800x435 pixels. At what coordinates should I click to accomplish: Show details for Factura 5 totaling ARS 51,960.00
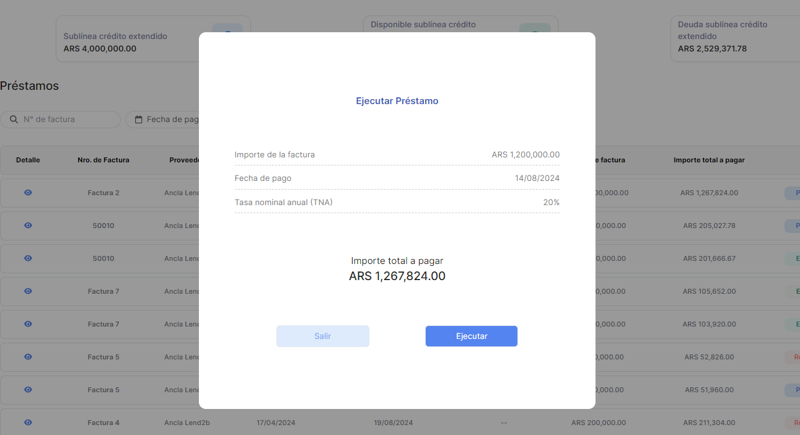click(28, 390)
